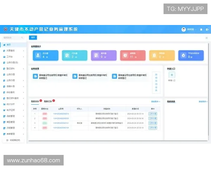Expand the 统计分析 sidebar menu arrow
211x169 pixels.
tap(24, 104)
